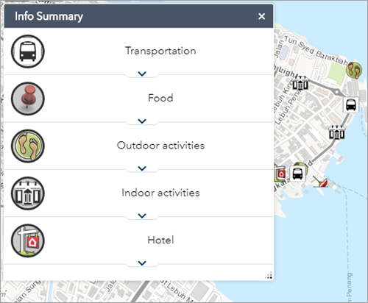
Task: Expand the Outdoor activities section chevron
Action: 142,168
